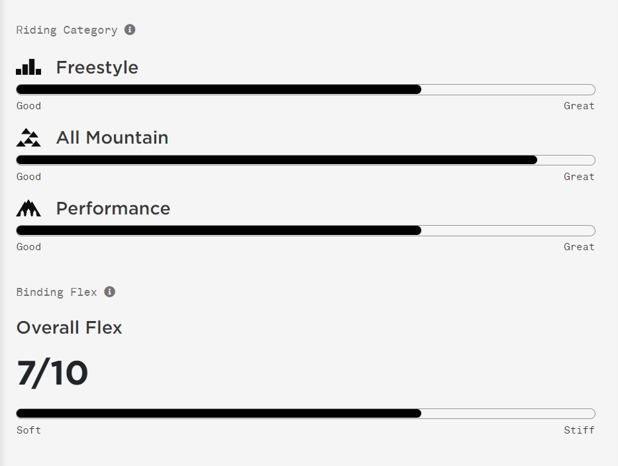Click the Performance mountain peaks icon
Screen dimensions: 618x466
pyautogui.click(x=28, y=209)
